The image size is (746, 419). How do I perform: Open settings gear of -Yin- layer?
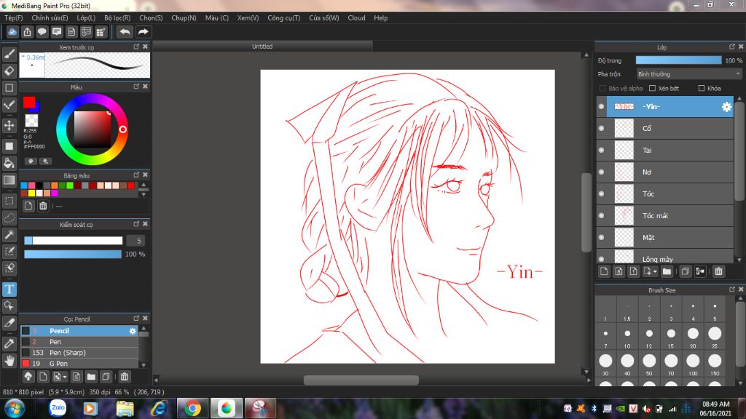point(726,107)
